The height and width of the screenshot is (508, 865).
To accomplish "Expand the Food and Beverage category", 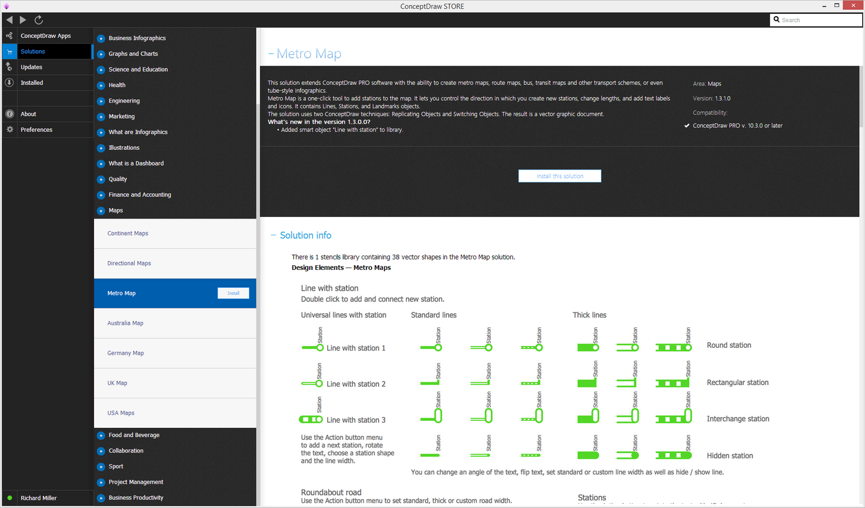I will pos(101,435).
